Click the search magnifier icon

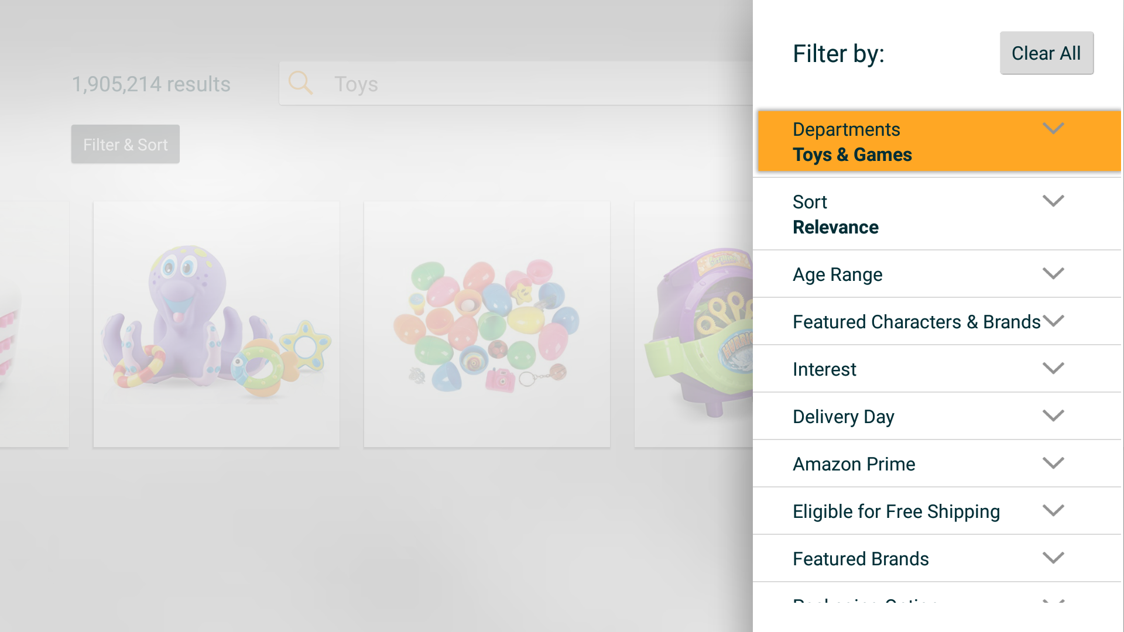[x=300, y=83]
